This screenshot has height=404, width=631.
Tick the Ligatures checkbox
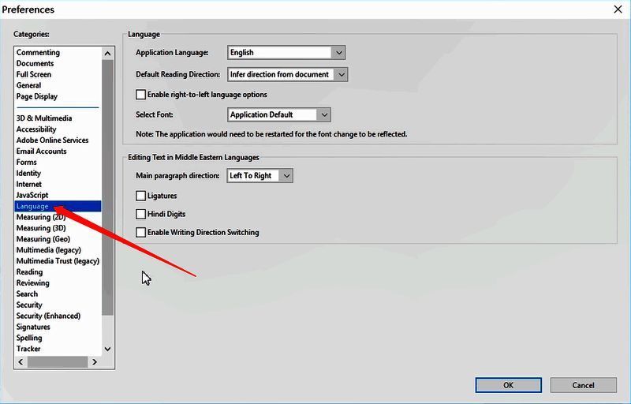tap(140, 196)
